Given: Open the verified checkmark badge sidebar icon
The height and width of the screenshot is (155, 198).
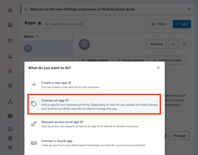Looking at the screenshot, I should pos(10,129).
